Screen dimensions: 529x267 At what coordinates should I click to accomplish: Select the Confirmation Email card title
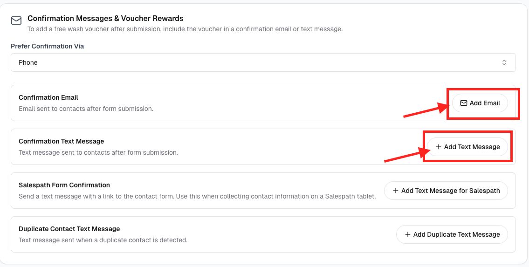coord(48,97)
